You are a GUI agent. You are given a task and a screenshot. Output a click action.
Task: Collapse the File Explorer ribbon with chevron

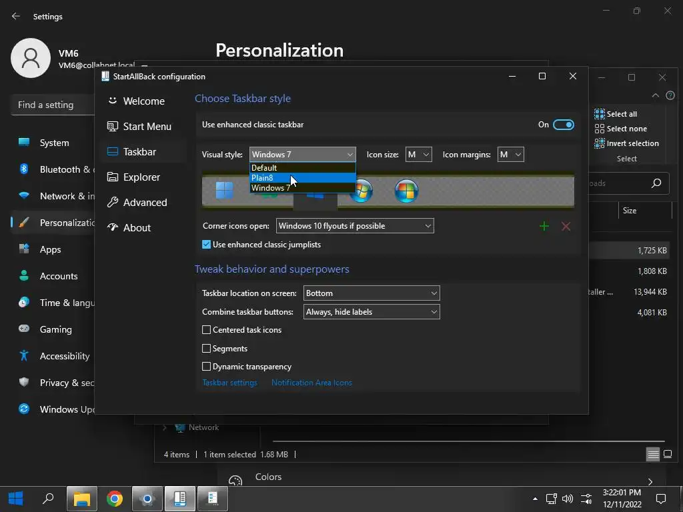pyautogui.click(x=655, y=95)
